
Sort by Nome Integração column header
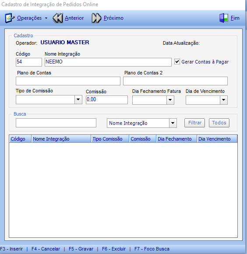61,139
